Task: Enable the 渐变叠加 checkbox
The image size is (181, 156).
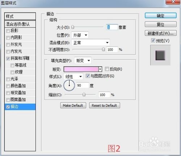Action: point(8,93)
